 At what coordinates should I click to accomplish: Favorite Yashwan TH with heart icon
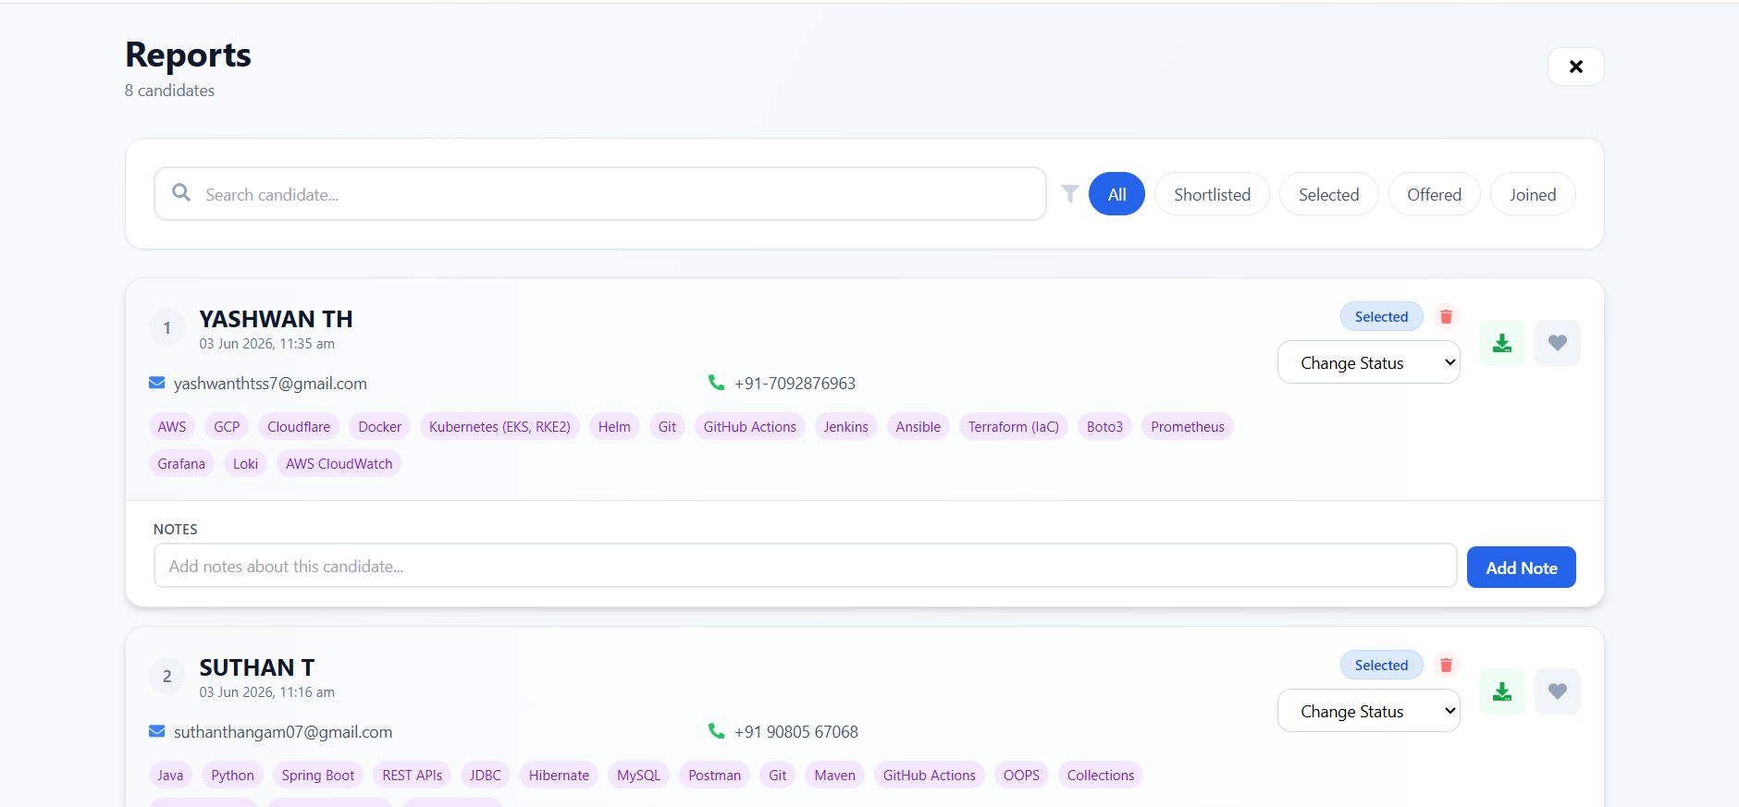tap(1558, 343)
